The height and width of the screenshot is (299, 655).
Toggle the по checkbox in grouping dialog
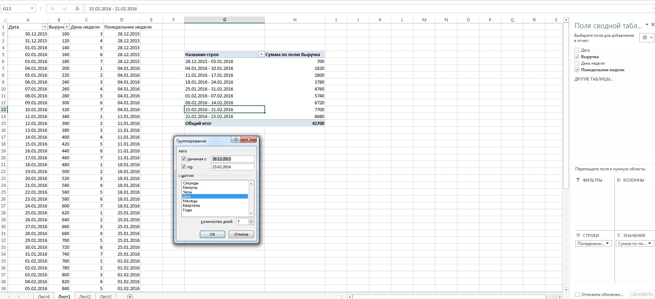click(x=184, y=167)
